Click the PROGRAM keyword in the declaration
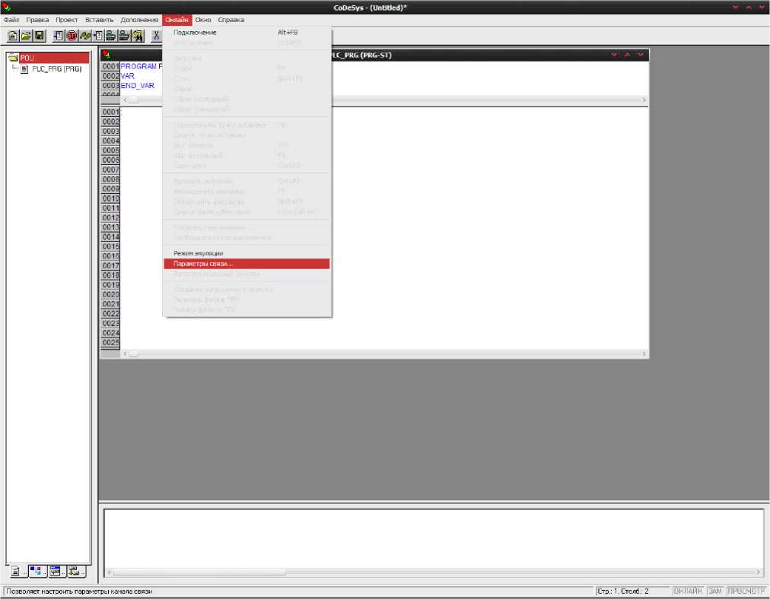 tap(138, 66)
